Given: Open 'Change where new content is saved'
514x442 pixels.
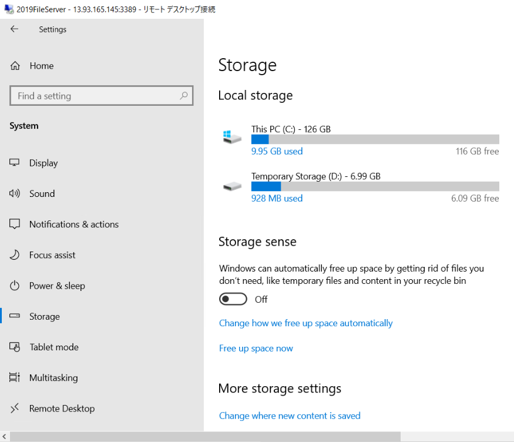Looking at the screenshot, I should point(290,416).
